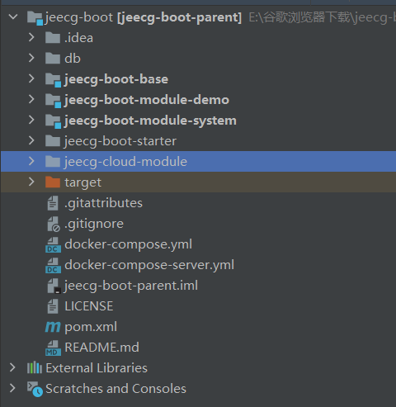Click the jeecg-boot-parent.iml file icon
This screenshot has width=396, height=407.
click(x=54, y=286)
